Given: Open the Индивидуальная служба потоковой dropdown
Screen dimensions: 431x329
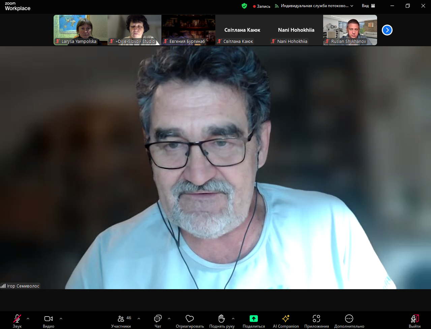Looking at the screenshot, I should tap(314, 6).
